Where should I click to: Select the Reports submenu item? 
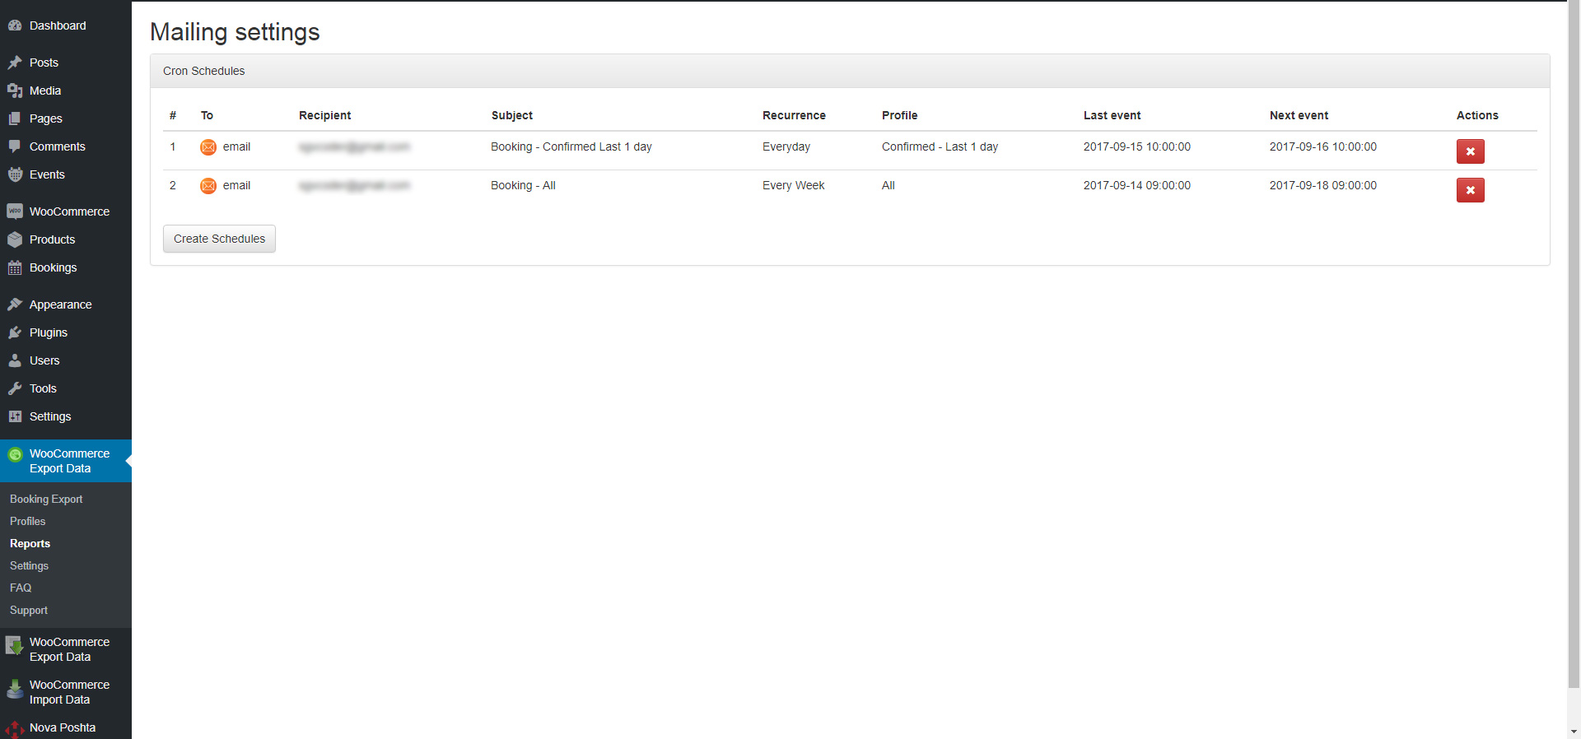pos(30,543)
